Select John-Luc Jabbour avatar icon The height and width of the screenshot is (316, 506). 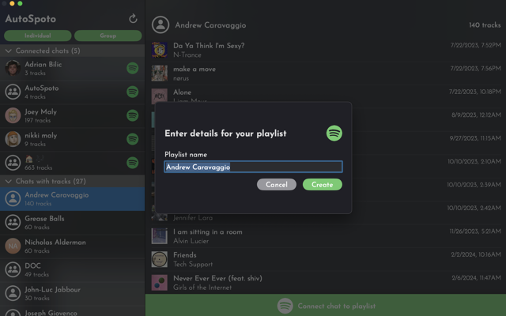(13, 293)
